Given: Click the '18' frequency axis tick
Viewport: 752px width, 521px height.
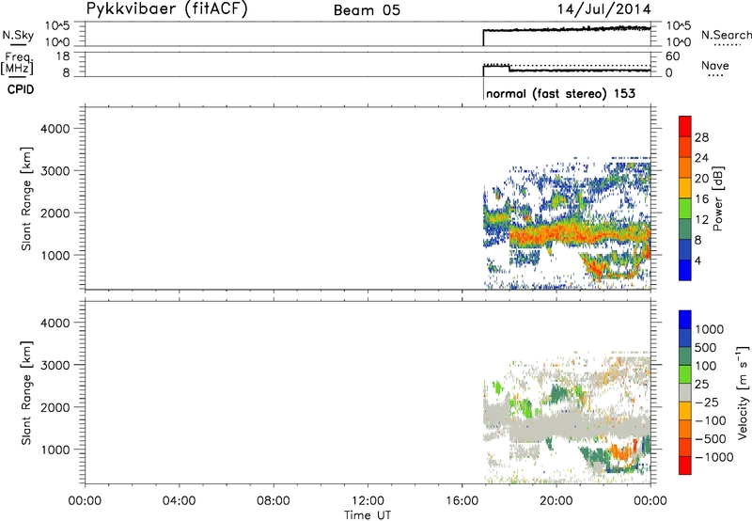Looking at the screenshot, I should pos(63,56).
